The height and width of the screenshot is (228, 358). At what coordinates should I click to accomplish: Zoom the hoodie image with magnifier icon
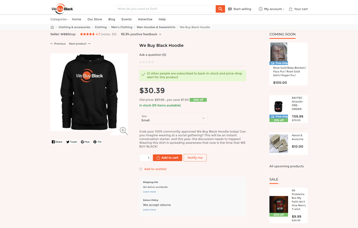123,130
